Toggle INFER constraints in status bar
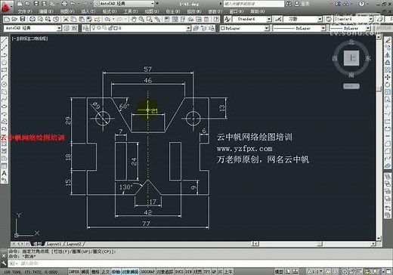 [x=74, y=272]
